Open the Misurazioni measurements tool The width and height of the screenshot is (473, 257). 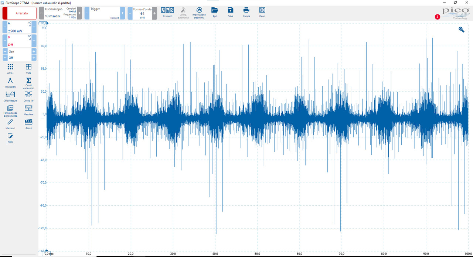tap(10, 83)
